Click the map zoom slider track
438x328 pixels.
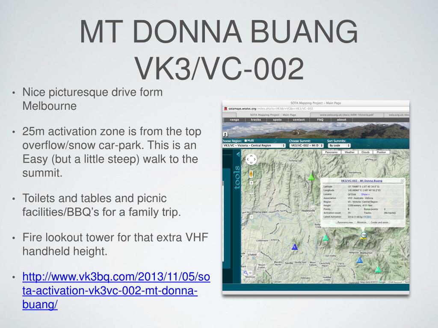pyautogui.click(x=252, y=200)
